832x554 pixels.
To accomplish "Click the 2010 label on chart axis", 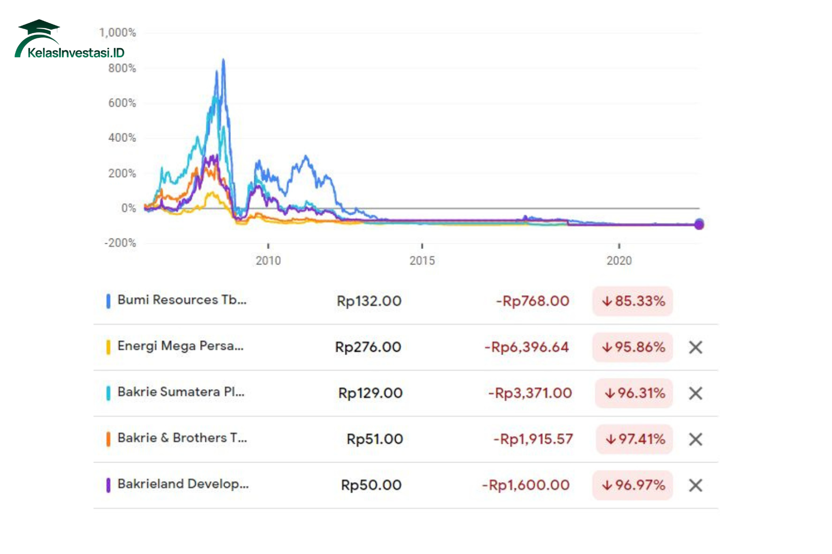I will [x=268, y=260].
